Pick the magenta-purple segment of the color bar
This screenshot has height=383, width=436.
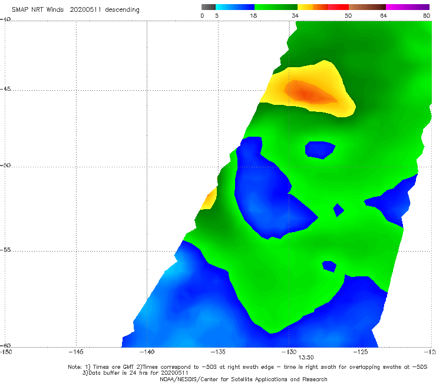click(x=408, y=7)
